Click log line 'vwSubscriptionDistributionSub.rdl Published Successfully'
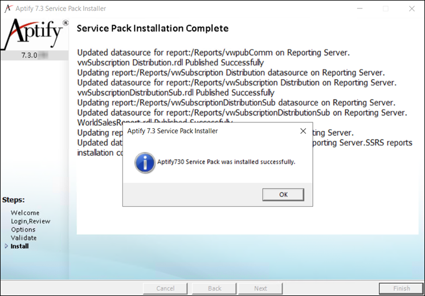 click(176, 93)
